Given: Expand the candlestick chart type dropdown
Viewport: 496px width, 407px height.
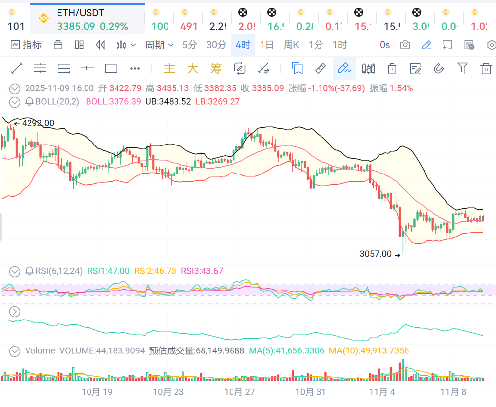Looking at the screenshot, I should tap(126, 45).
